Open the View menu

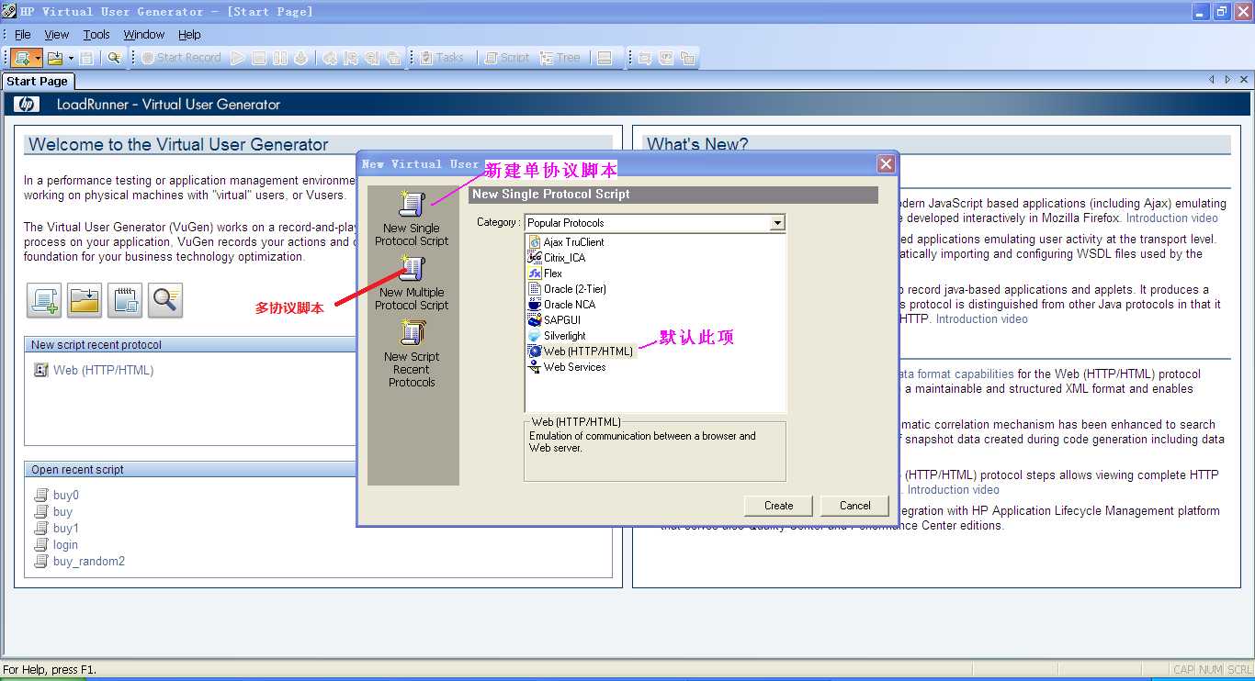coord(57,35)
